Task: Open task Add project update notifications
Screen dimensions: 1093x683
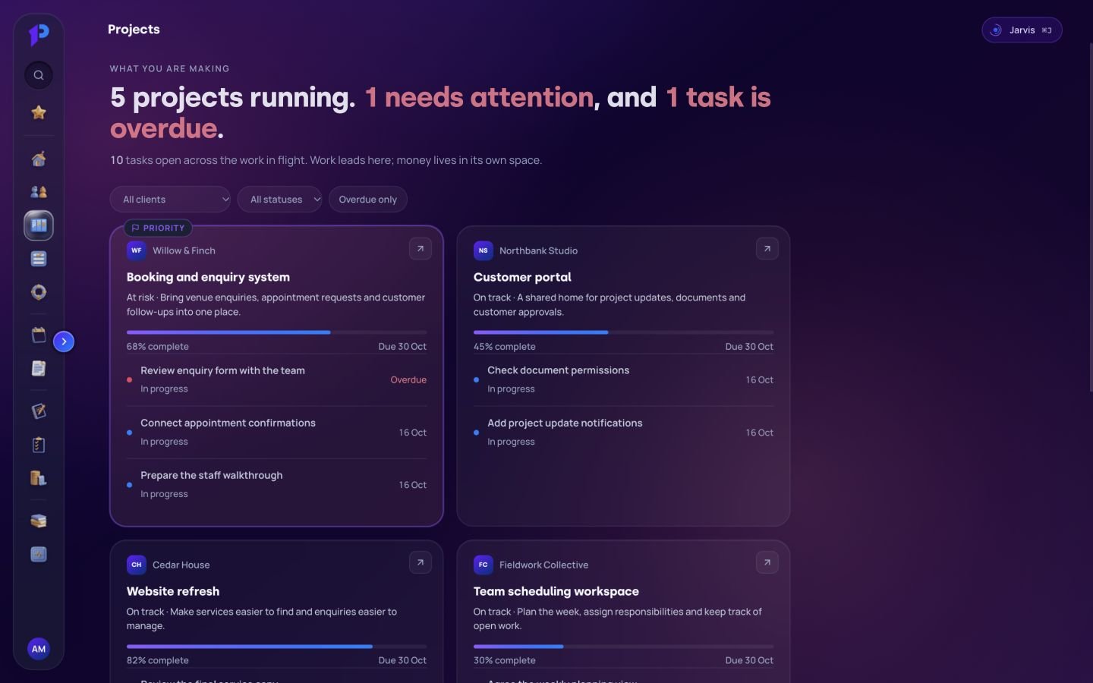Action: pyautogui.click(x=623, y=433)
